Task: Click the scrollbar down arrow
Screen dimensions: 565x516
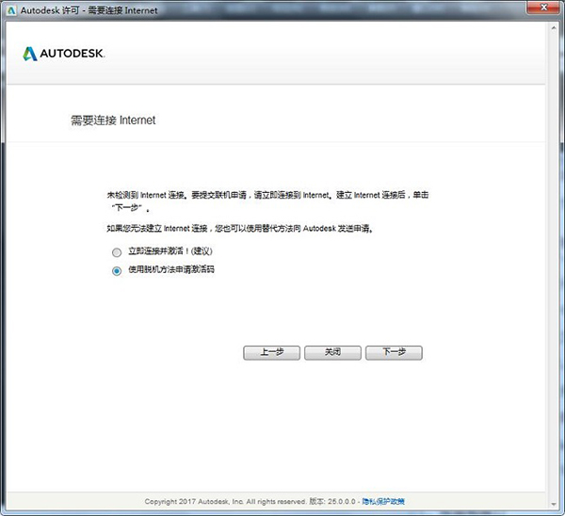Action: (x=554, y=504)
